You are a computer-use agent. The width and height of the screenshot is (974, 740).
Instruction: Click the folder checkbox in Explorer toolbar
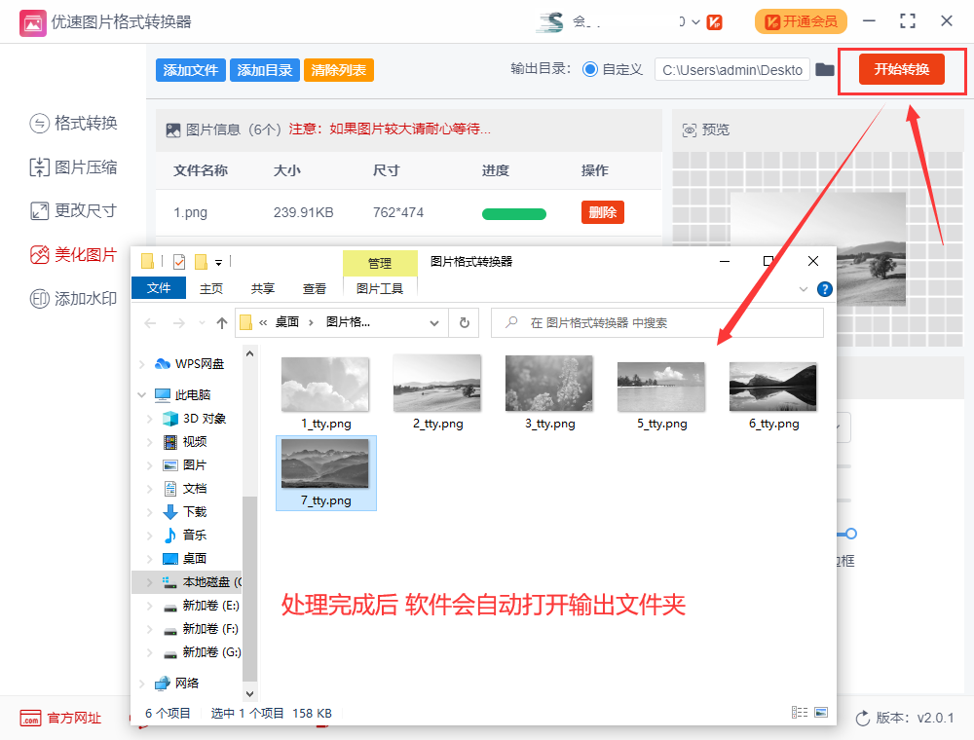(178, 262)
